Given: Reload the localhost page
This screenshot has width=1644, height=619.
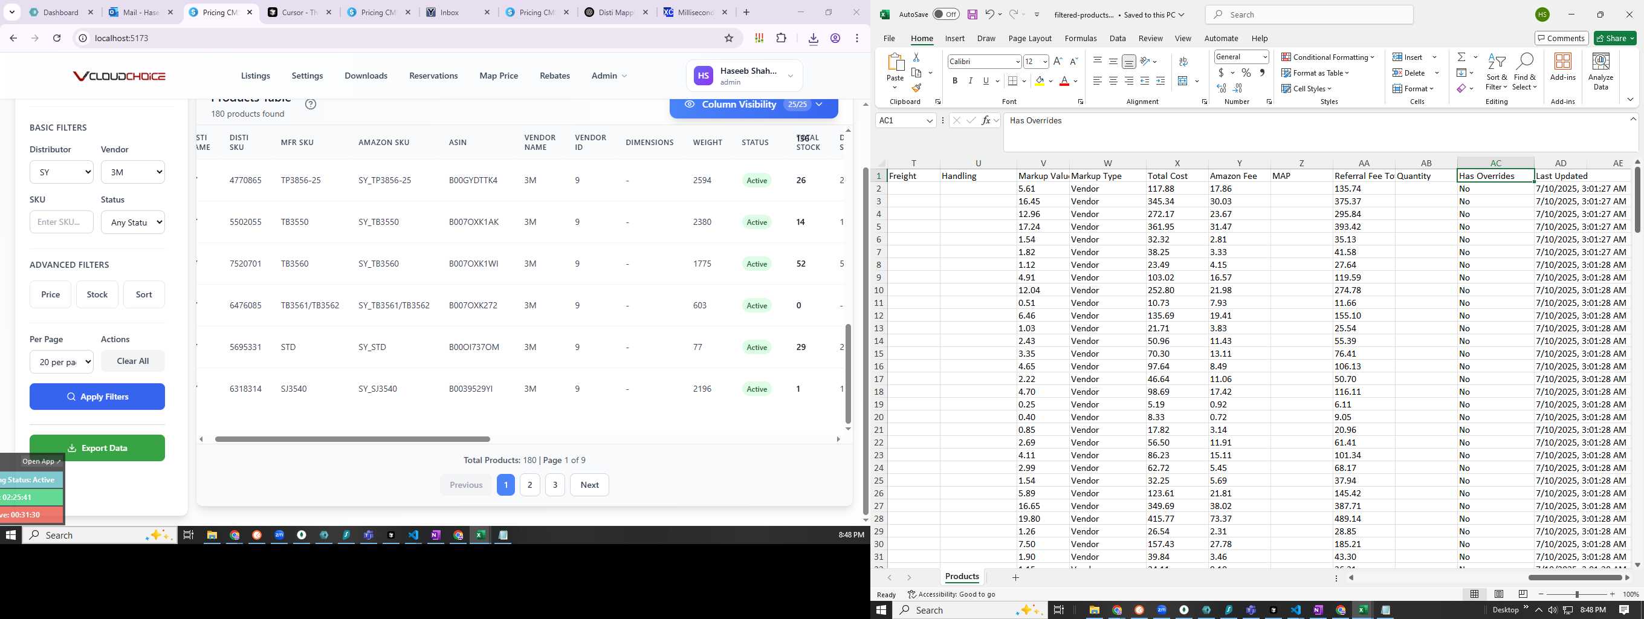Looking at the screenshot, I should tap(57, 38).
